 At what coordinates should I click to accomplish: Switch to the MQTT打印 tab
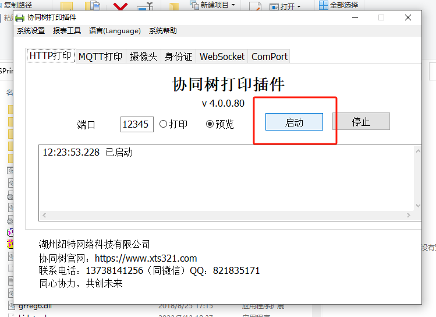click(x=100, y=57)
